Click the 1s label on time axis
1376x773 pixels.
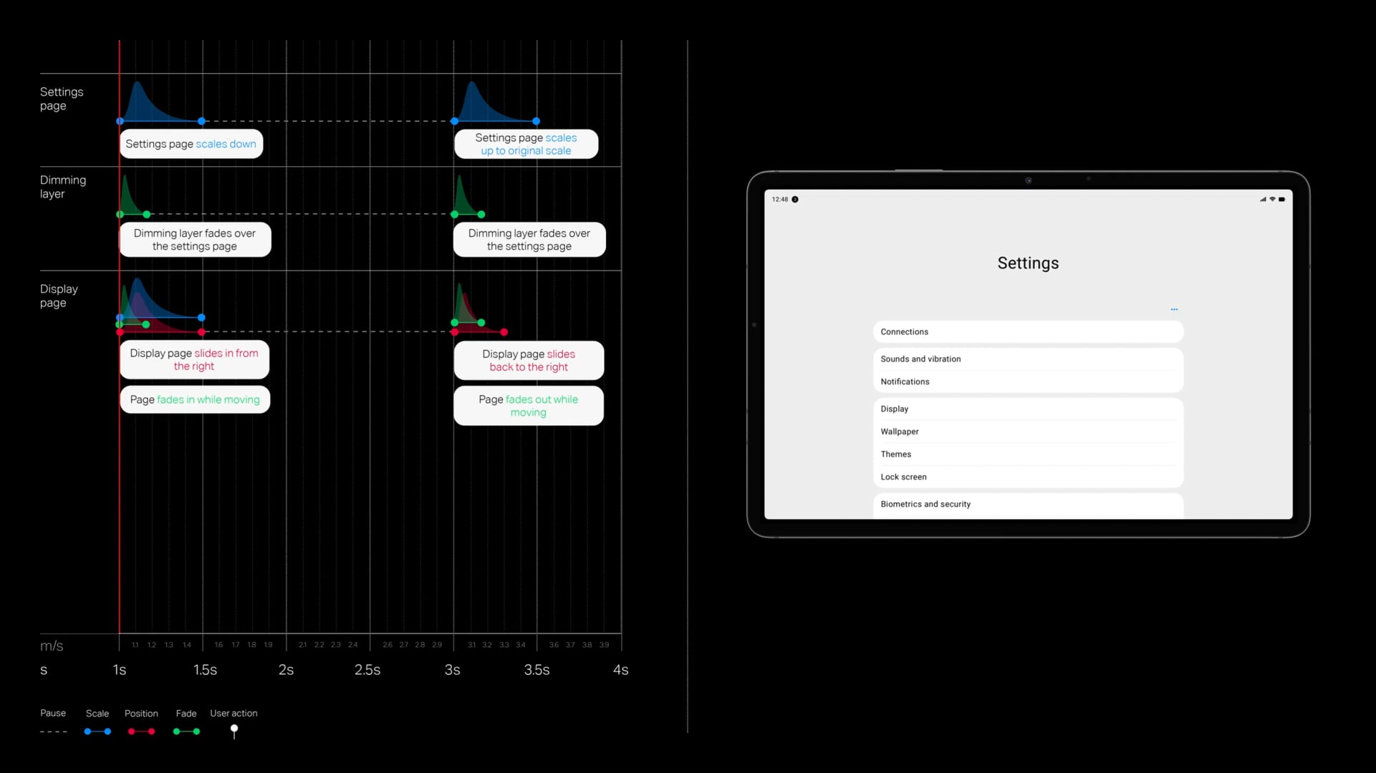tap(120, 670)
